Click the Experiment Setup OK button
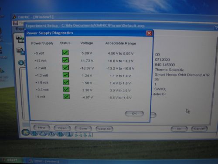 (x=179, y=129)
